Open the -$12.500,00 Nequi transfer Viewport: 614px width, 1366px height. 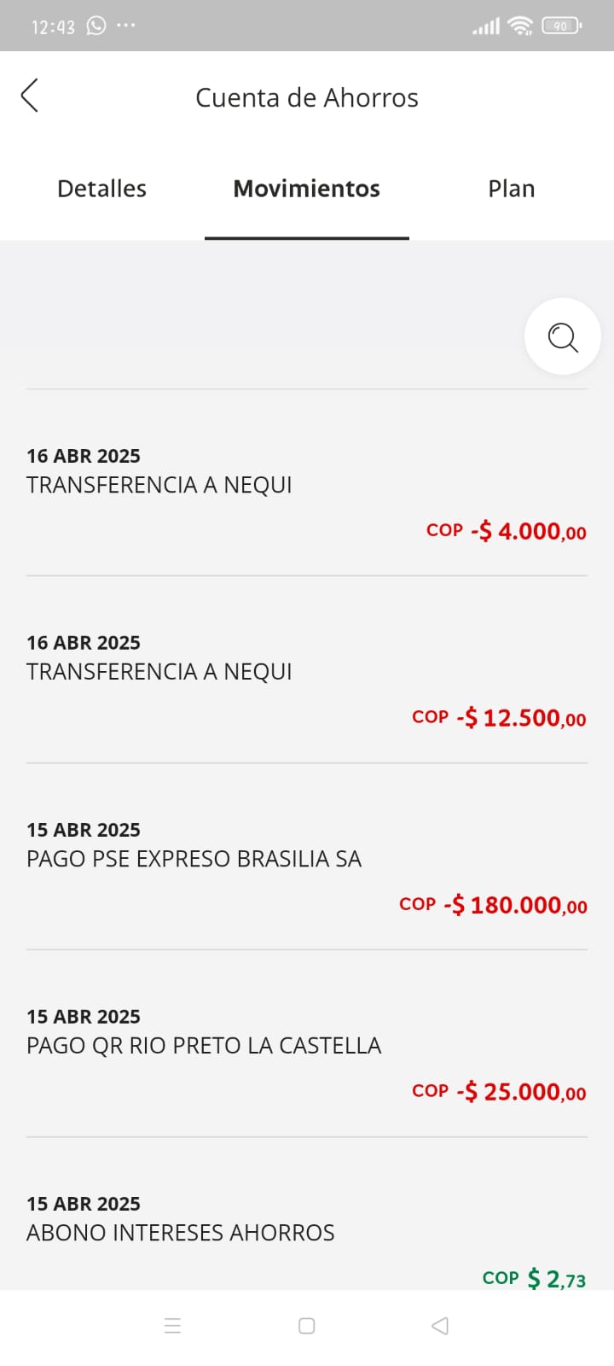[306, 680]
